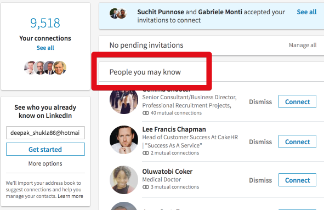The width and height of the screenshot is (324, 210).
Task: Dismiss the Senior Consultant suggestion
Action: click(260, 101)
